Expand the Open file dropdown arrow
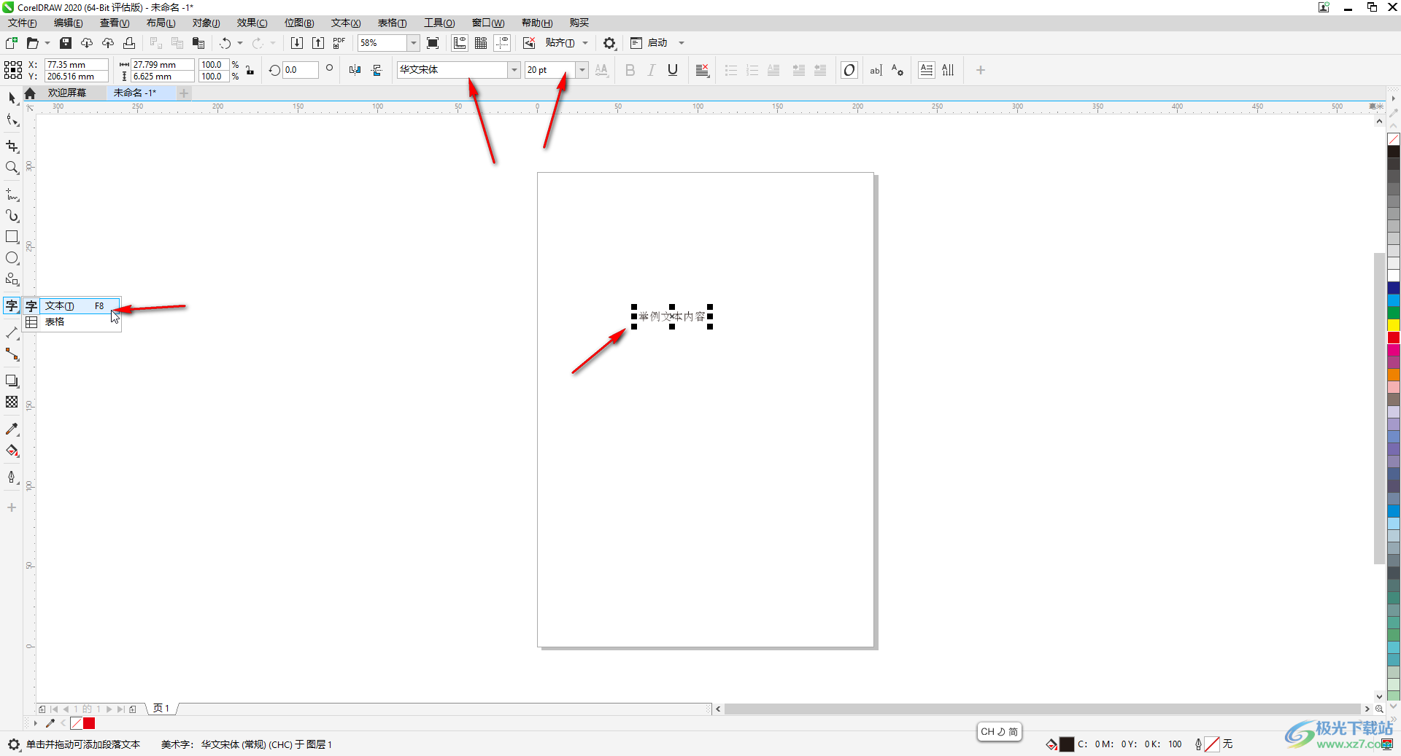The height and width of the screenshot is (756, 1401). coord(47,43)
